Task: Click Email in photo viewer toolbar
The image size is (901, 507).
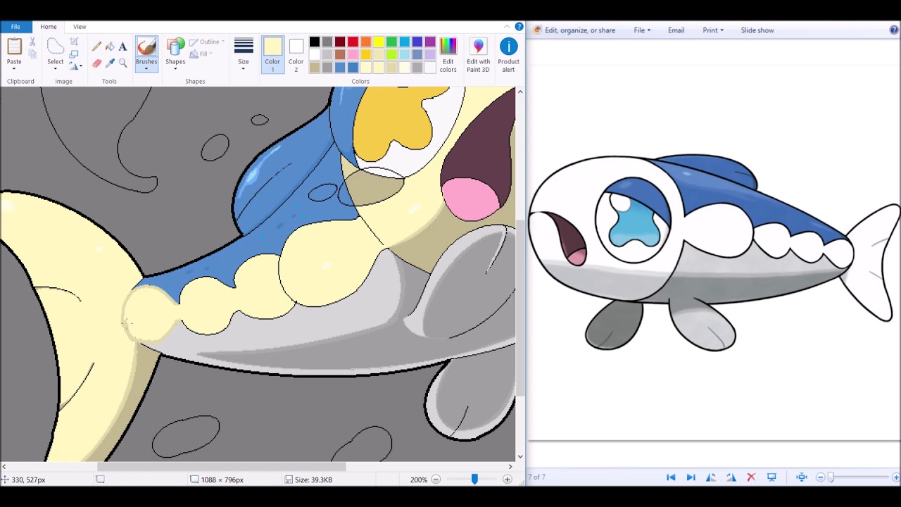Action: click(x=676, y=30)
